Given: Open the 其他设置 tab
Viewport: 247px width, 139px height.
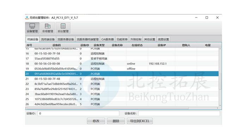Looking at the screenshot, I should (150, 40).
